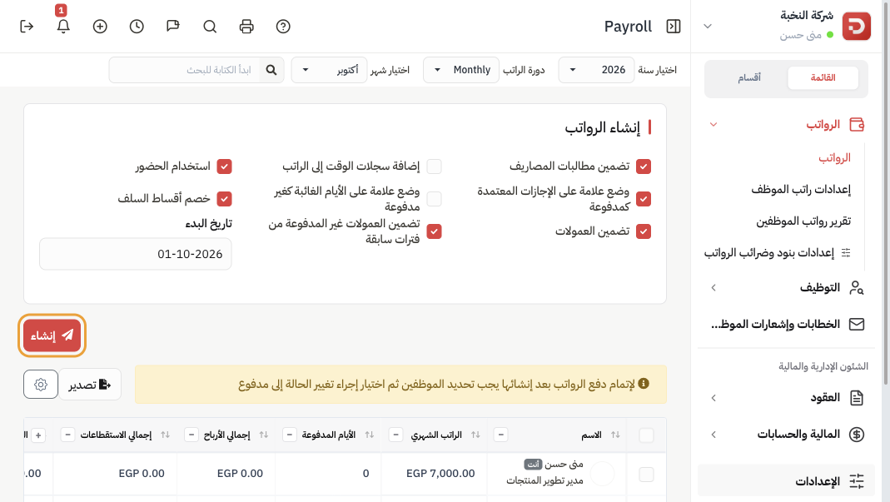890x502 pixels.
Task: Switch to the القائمة tab
Action: tap(823, 77)
